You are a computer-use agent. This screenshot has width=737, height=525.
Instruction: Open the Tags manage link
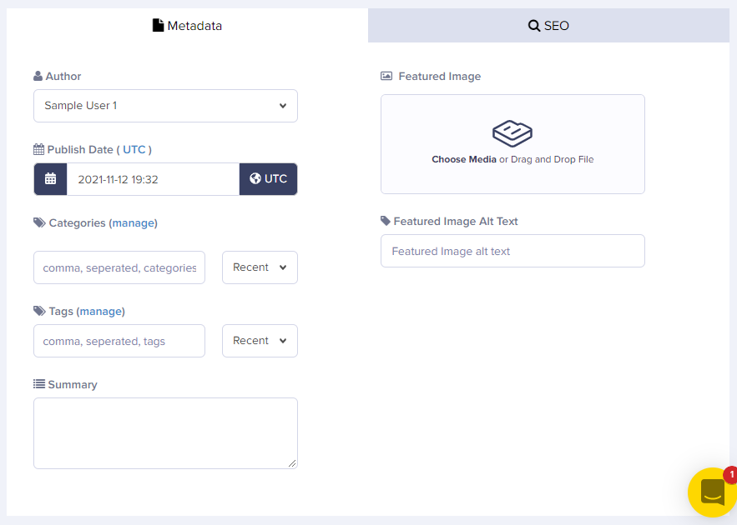[x=101, y=311]
